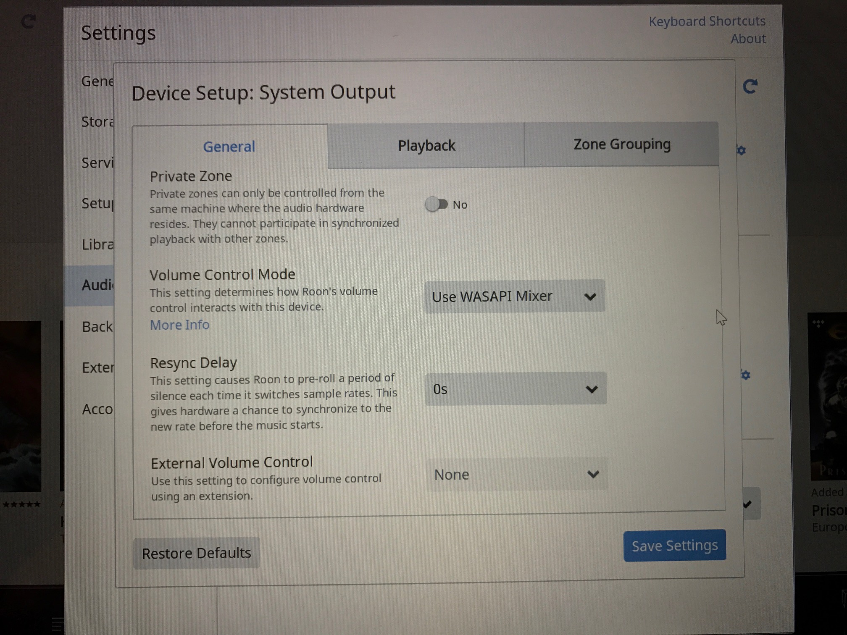Image resolution: width=847 pixels, height=635 pixels.
Task: Select the Services sidebar item
Action: (x=97, y=163)
